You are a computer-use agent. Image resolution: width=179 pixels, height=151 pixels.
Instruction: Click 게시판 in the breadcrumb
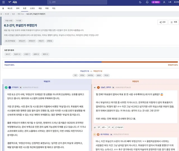pyautogui.click(x=7, y=14)
